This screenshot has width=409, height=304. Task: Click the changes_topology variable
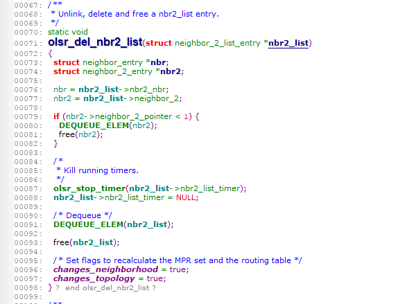coord(94,278)
